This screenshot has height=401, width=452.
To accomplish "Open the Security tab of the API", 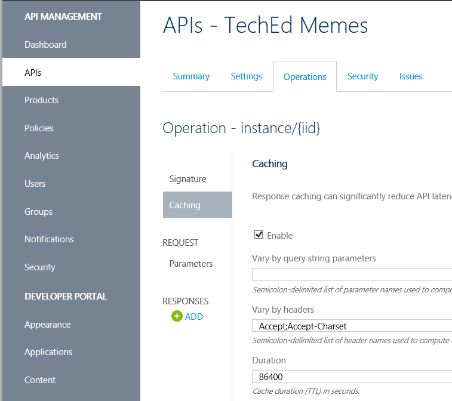I will [x=362, y=76].
